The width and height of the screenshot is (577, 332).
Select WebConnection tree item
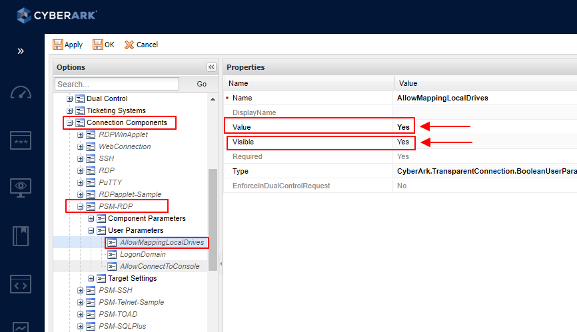pos(125,146)
